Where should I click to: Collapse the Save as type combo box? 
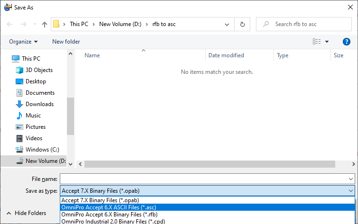351,191
